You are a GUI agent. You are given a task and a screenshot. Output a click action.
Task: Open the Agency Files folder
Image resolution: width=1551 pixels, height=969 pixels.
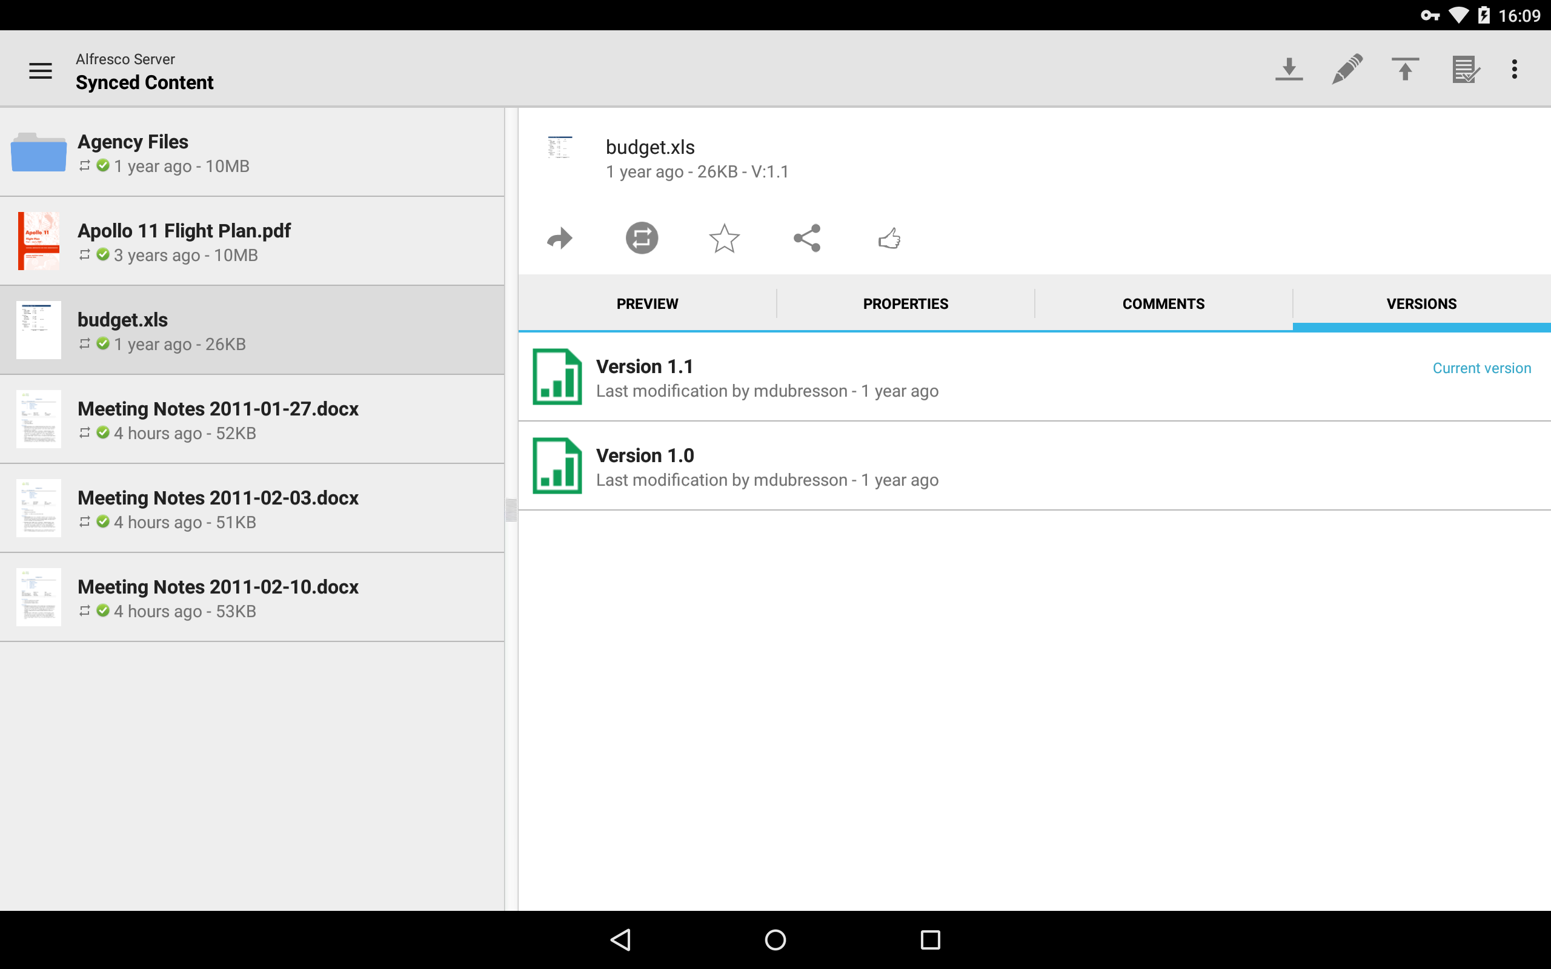point(252,153)
